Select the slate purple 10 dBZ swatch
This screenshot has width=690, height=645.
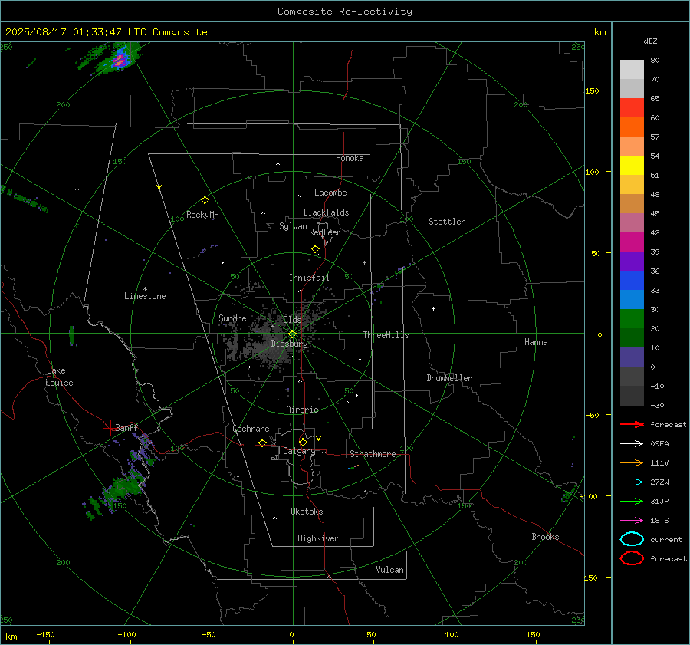pyautogui.click(x=632, y=357)
